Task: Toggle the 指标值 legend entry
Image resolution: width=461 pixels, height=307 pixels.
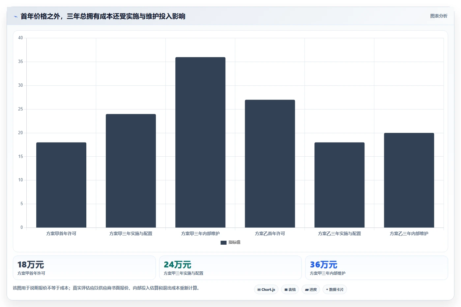Action: 230,242
